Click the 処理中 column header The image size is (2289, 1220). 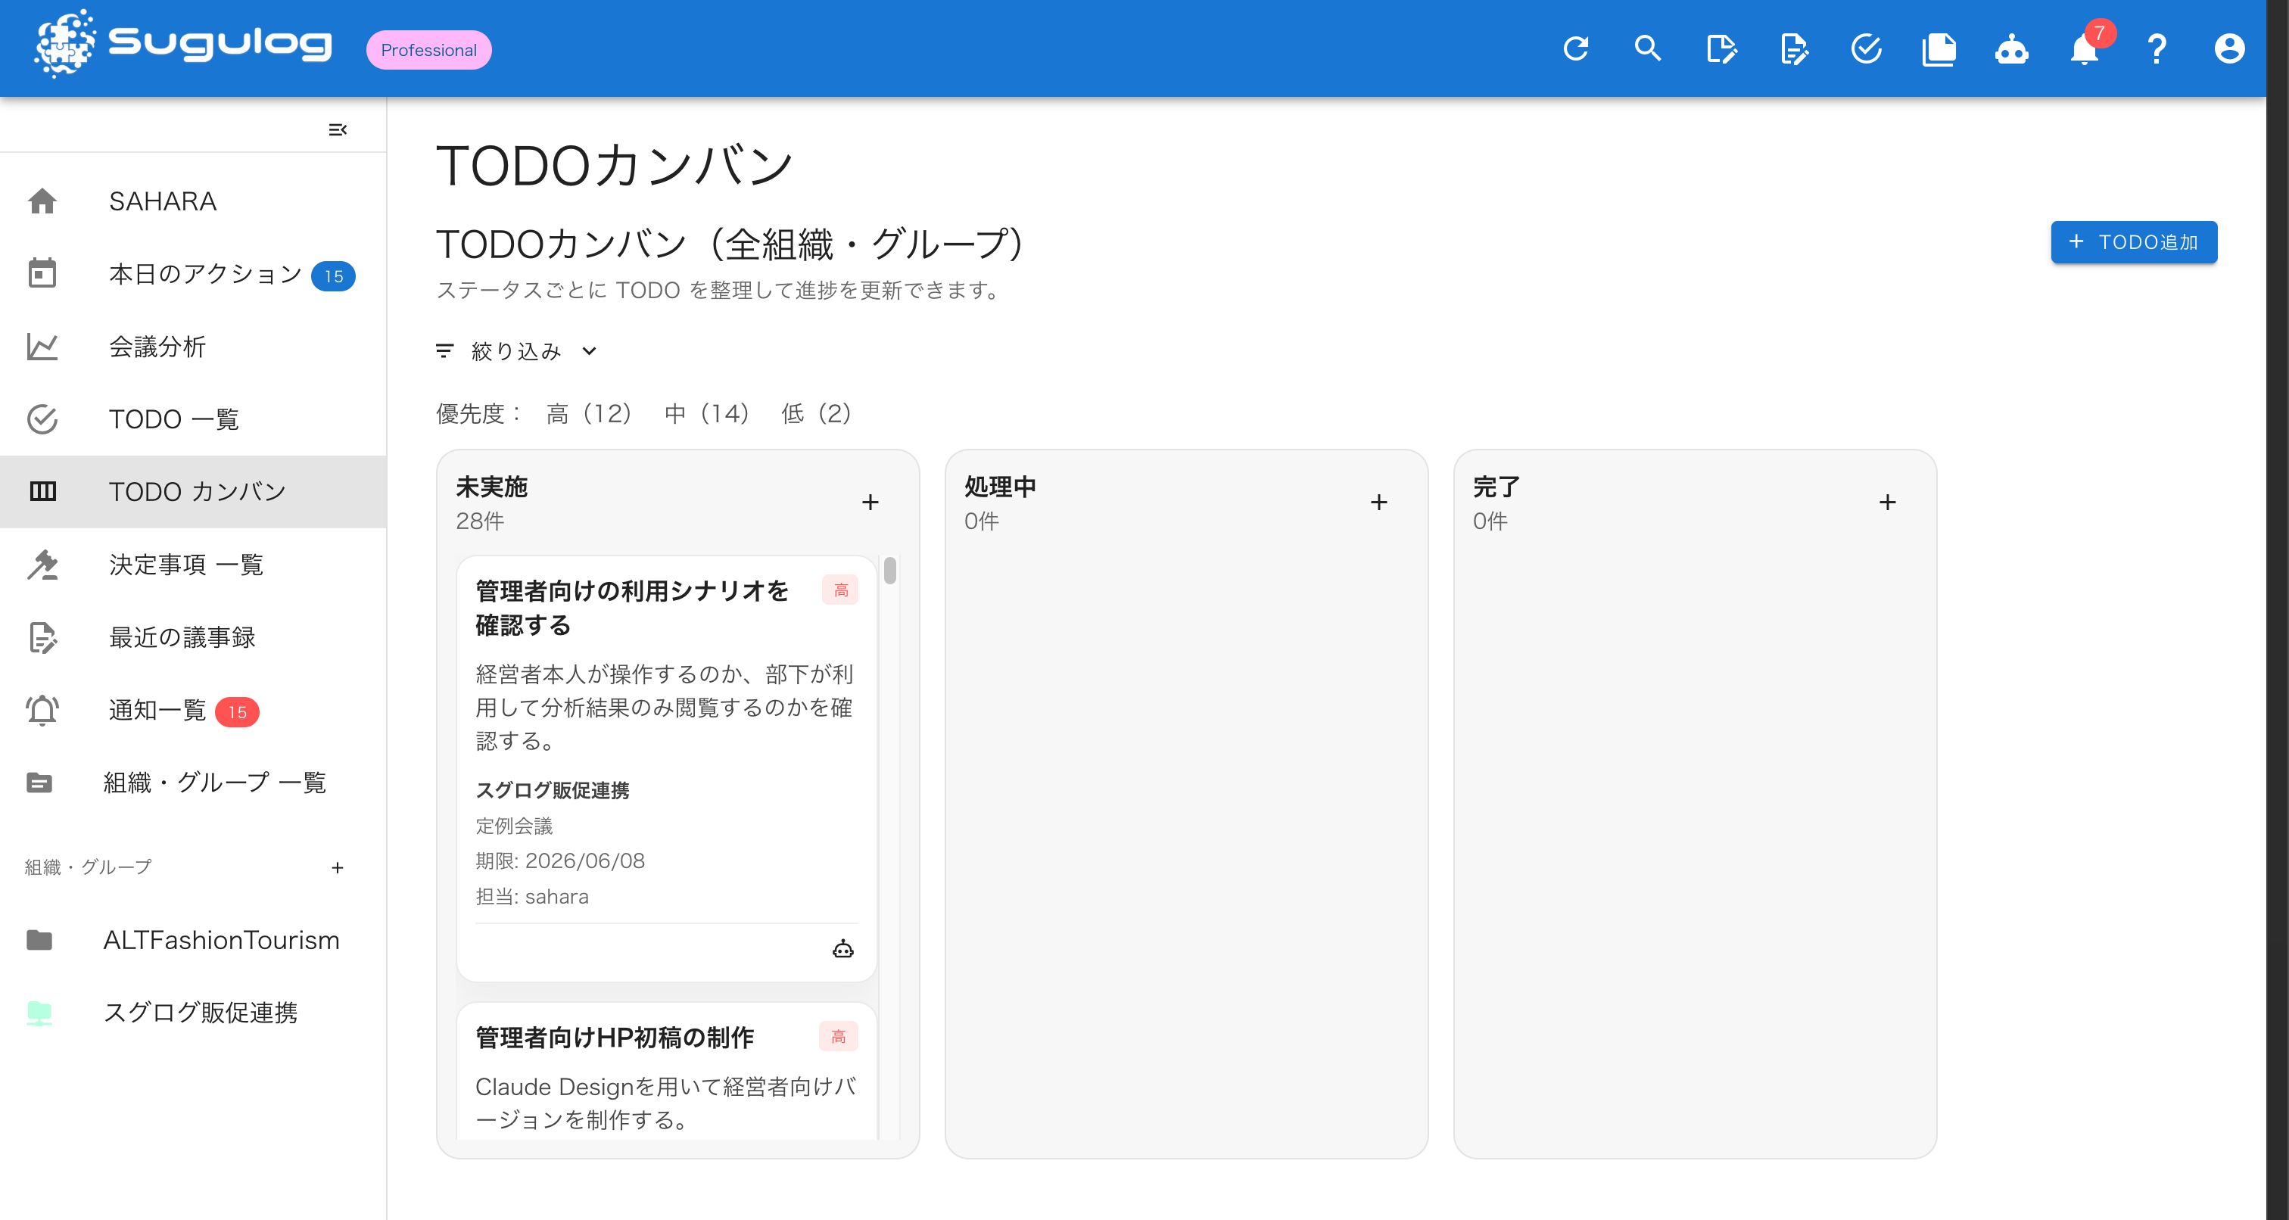point(1000,487)
